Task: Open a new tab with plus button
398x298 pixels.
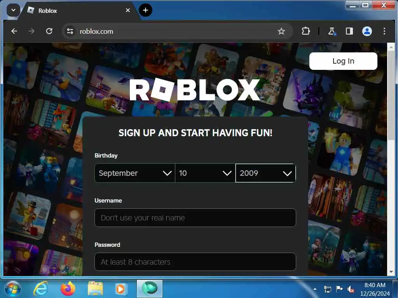Action: 145,10
